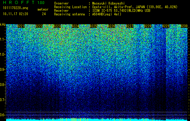Click the 0223 time marker
This screenshot has height=121, width=190.
[x=57, y=26]
